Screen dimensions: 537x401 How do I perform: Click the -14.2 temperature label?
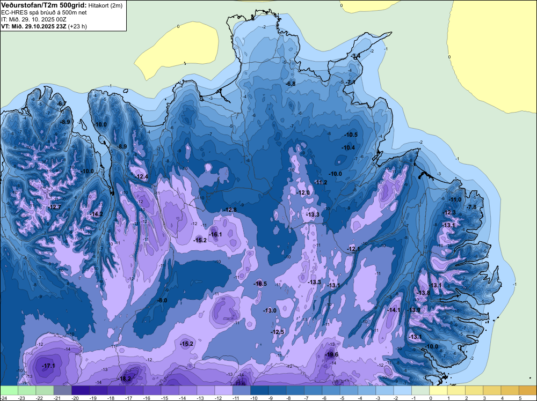pyautogui.click(x=97, y=214)
